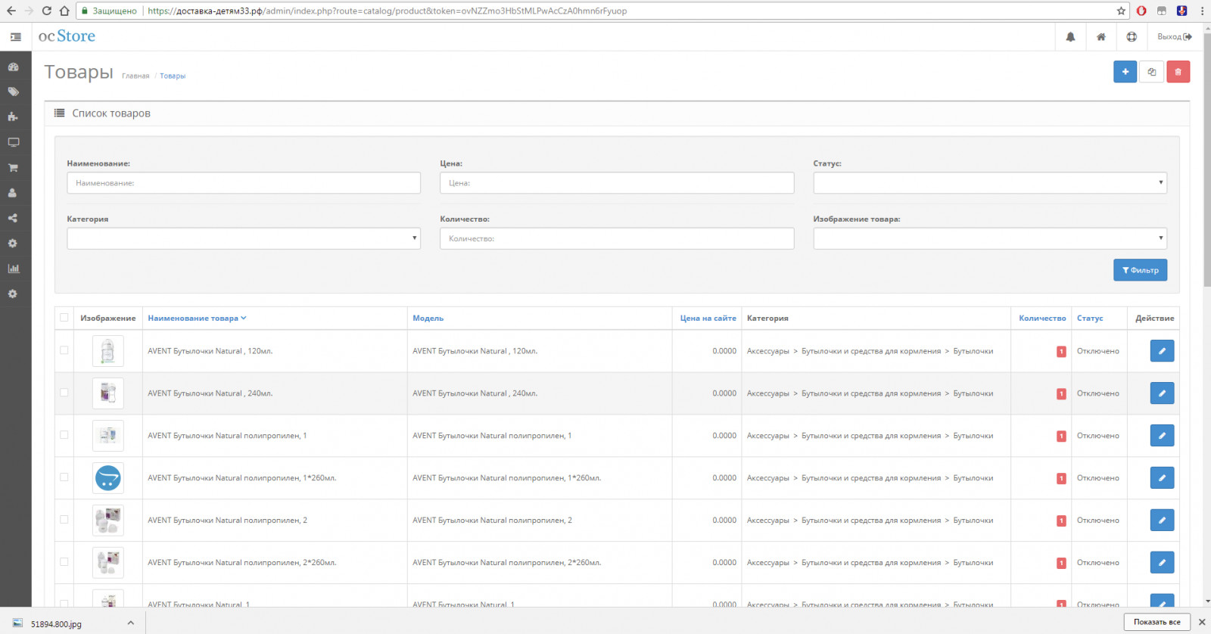Check the box for Natural полипропилен, 2*260мл. row
This screenshot has height=634, width=1211.
[x=64, y=562]
